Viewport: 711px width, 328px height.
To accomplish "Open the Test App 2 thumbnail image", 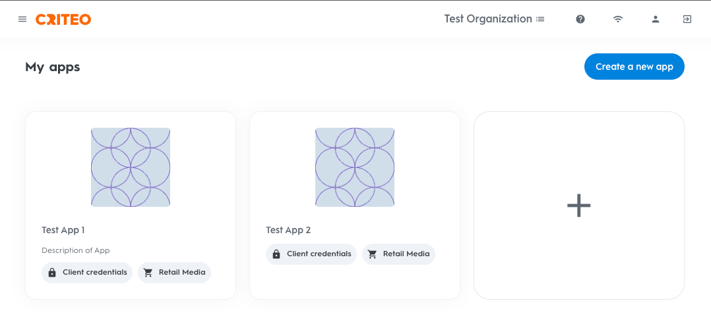I will coord(355,167).
